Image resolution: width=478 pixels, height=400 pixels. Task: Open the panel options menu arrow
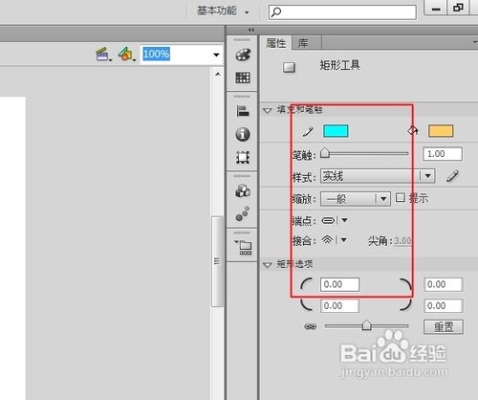475,42
